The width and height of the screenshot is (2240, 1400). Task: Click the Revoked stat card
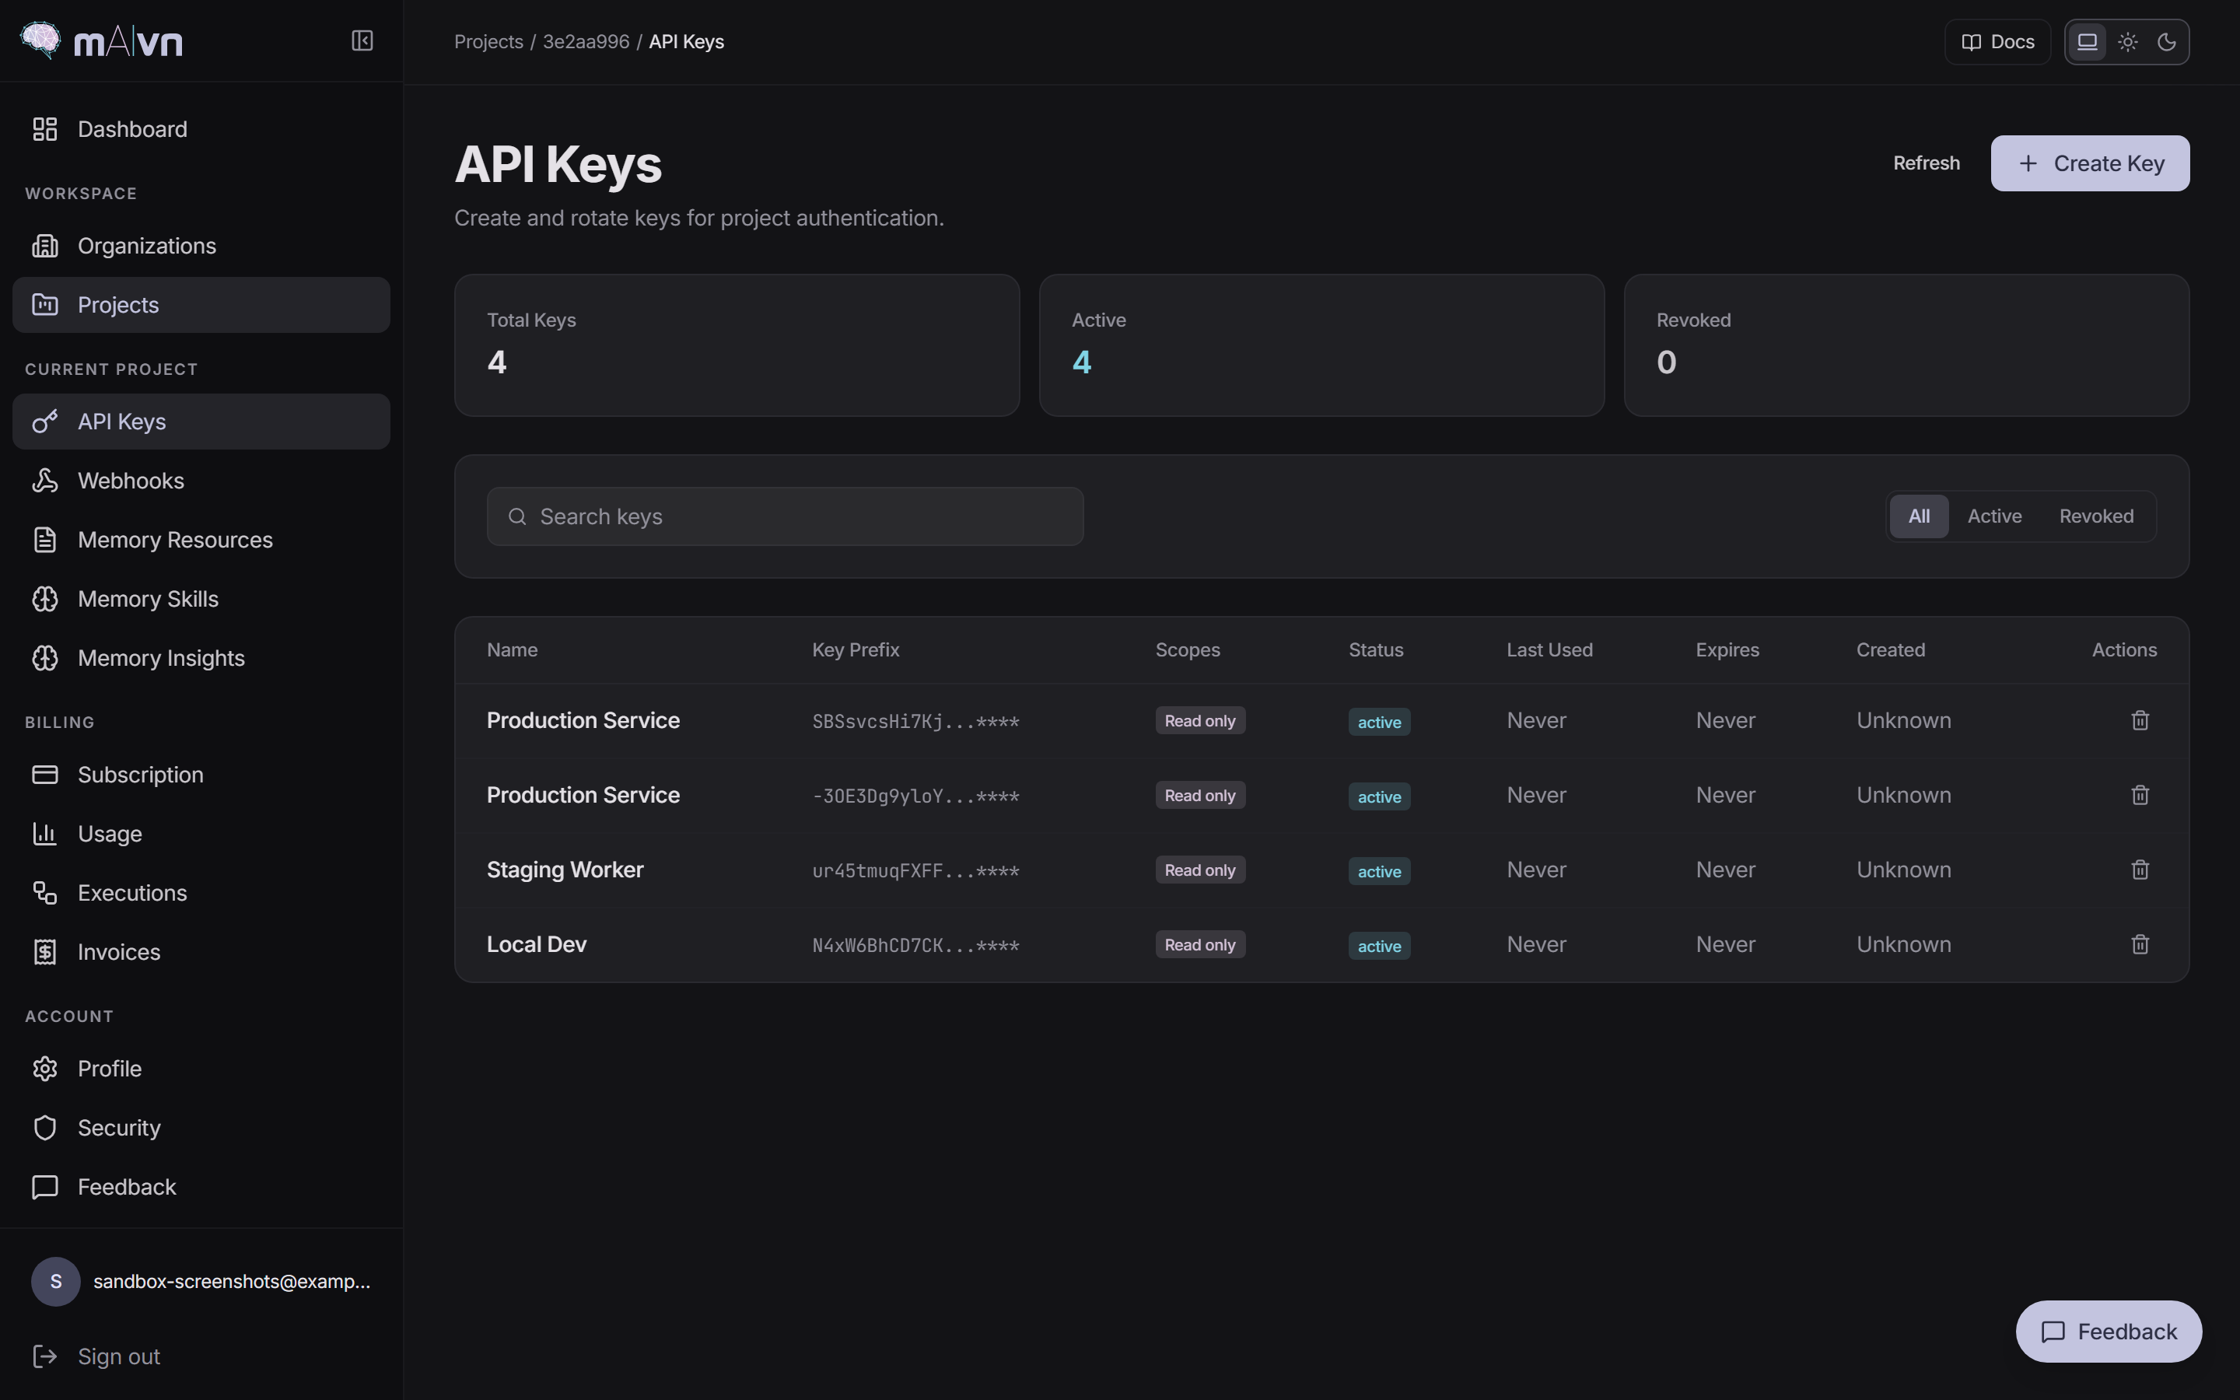pyautogui.click(x=1907, y=345)
